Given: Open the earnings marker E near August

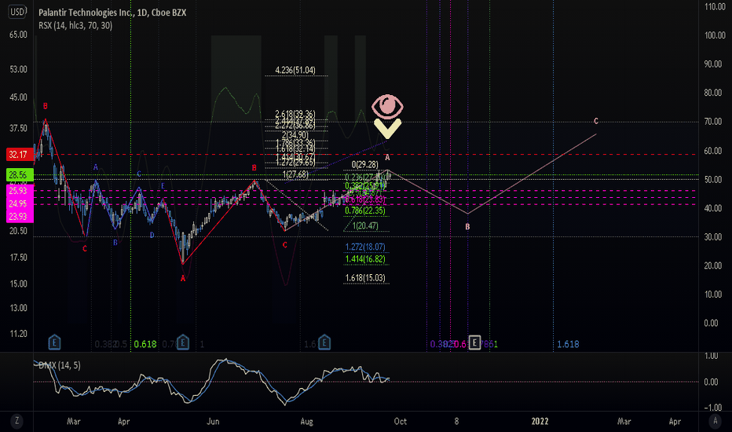Looking at the screenshot, I should [x=324, y=342].
